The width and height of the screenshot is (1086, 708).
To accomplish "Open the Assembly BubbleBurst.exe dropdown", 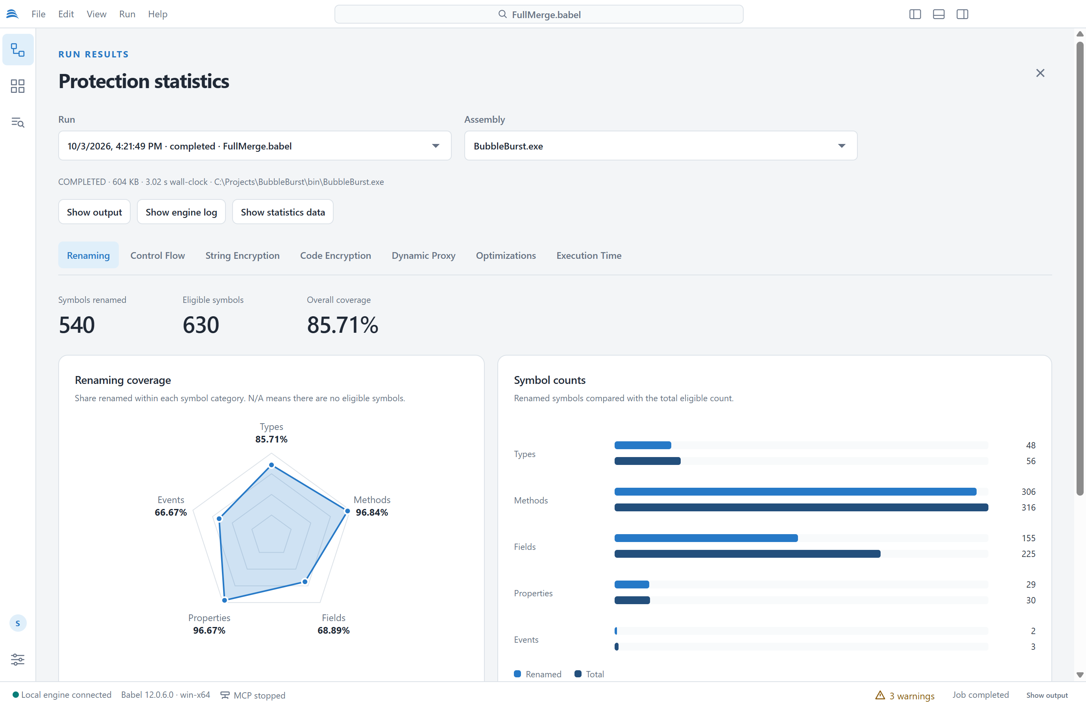I will 660,146.
